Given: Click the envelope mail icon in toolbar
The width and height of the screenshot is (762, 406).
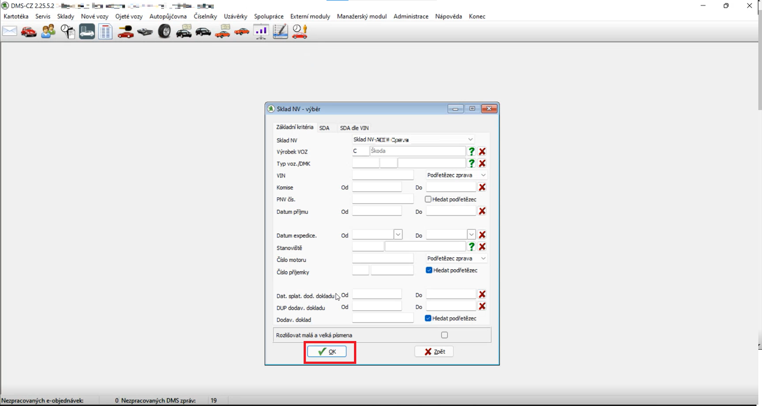Looking at the screenshot, I should click(x=10, y=31).
